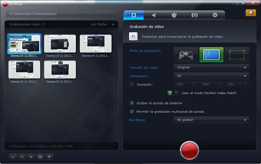The image size is (261, 164).
Task: Delete selected recording with X icon
Action: pyautogui.click(x=22, y=157)
